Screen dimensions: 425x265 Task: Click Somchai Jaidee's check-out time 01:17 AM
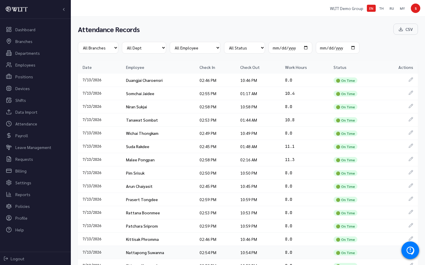(x=249, y=94)
